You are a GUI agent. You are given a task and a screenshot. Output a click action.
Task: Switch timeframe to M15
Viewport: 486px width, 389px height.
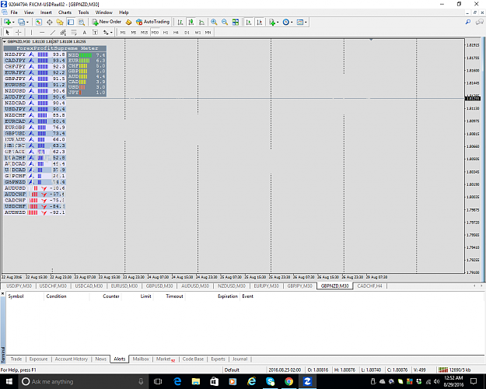point(144,32)
